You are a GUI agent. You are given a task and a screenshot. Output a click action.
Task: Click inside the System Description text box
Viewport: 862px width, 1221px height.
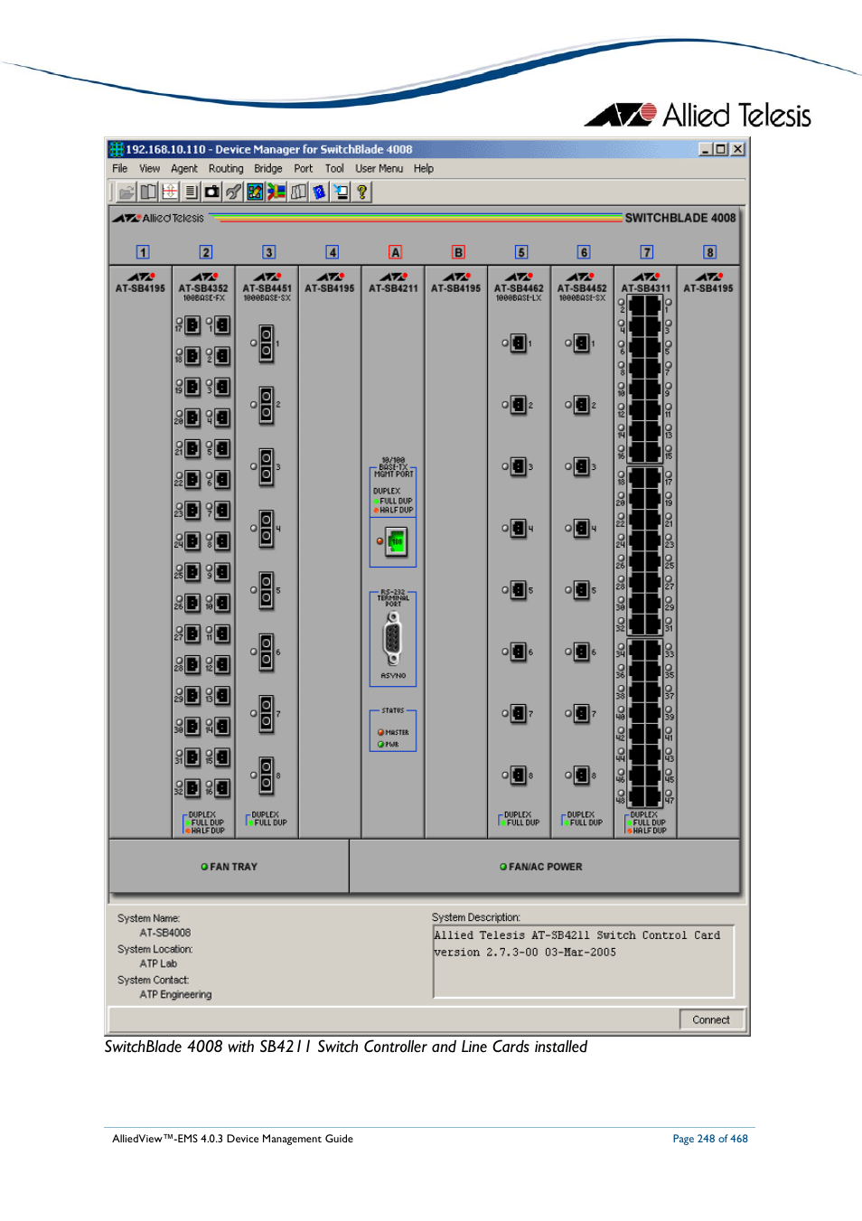[583, 962]
